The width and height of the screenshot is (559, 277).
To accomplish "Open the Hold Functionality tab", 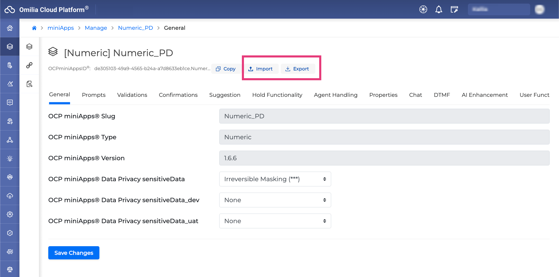I will 277,95.
